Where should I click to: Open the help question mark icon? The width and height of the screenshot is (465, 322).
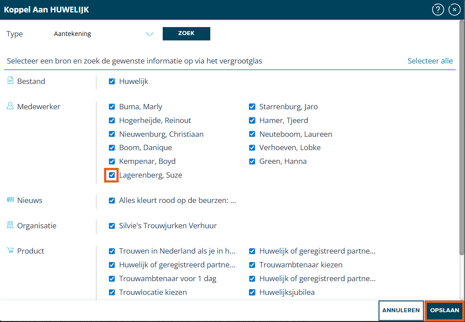[x=438, y=10]
